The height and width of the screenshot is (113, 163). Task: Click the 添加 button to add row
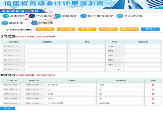tap(8, 108)
